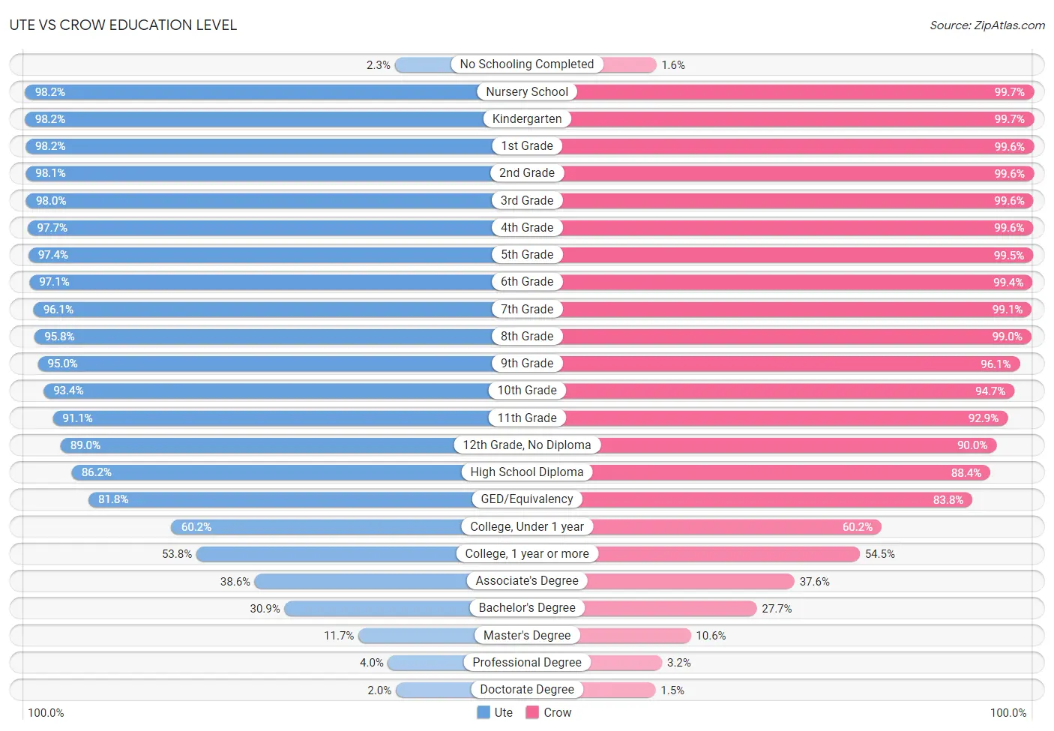Click the Ute vs Crow Education Level title
Screen dimensions: 1054x731
[123, 25]
